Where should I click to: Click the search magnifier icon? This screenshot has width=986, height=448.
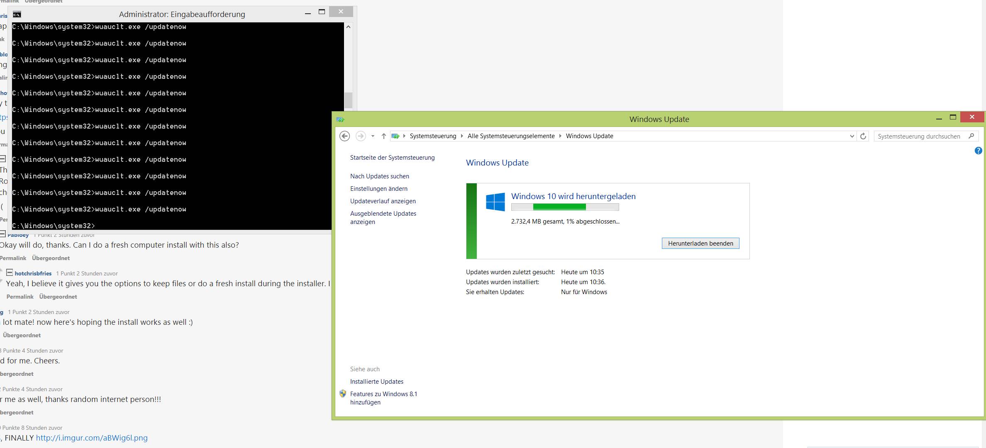tap(971, 136)
